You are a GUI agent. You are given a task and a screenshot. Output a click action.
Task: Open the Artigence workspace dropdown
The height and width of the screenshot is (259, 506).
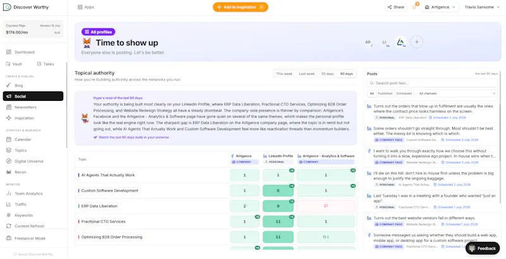point(440,7)
